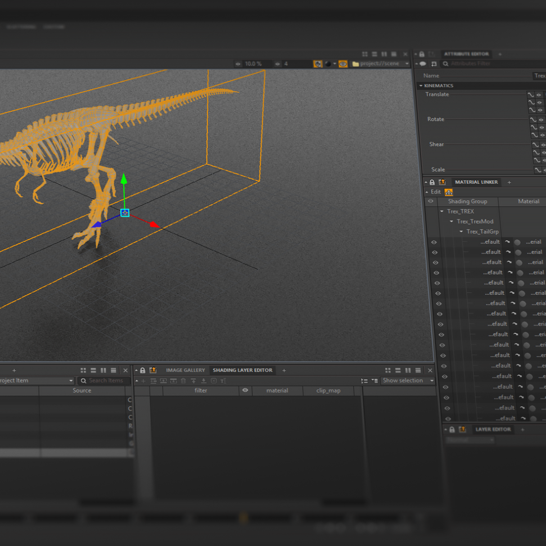Click the trash delete icon in Shading Layer toolbar
This screenshot has height=546, width=546.
pos(183,381)
